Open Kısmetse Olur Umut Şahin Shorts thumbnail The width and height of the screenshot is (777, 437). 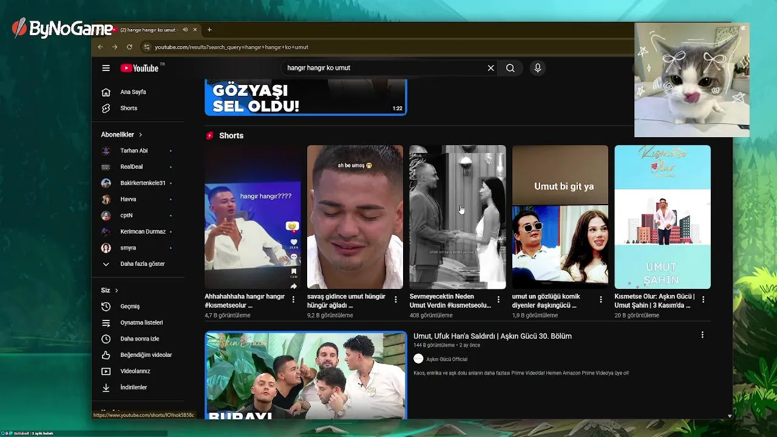tap(662, 217)
